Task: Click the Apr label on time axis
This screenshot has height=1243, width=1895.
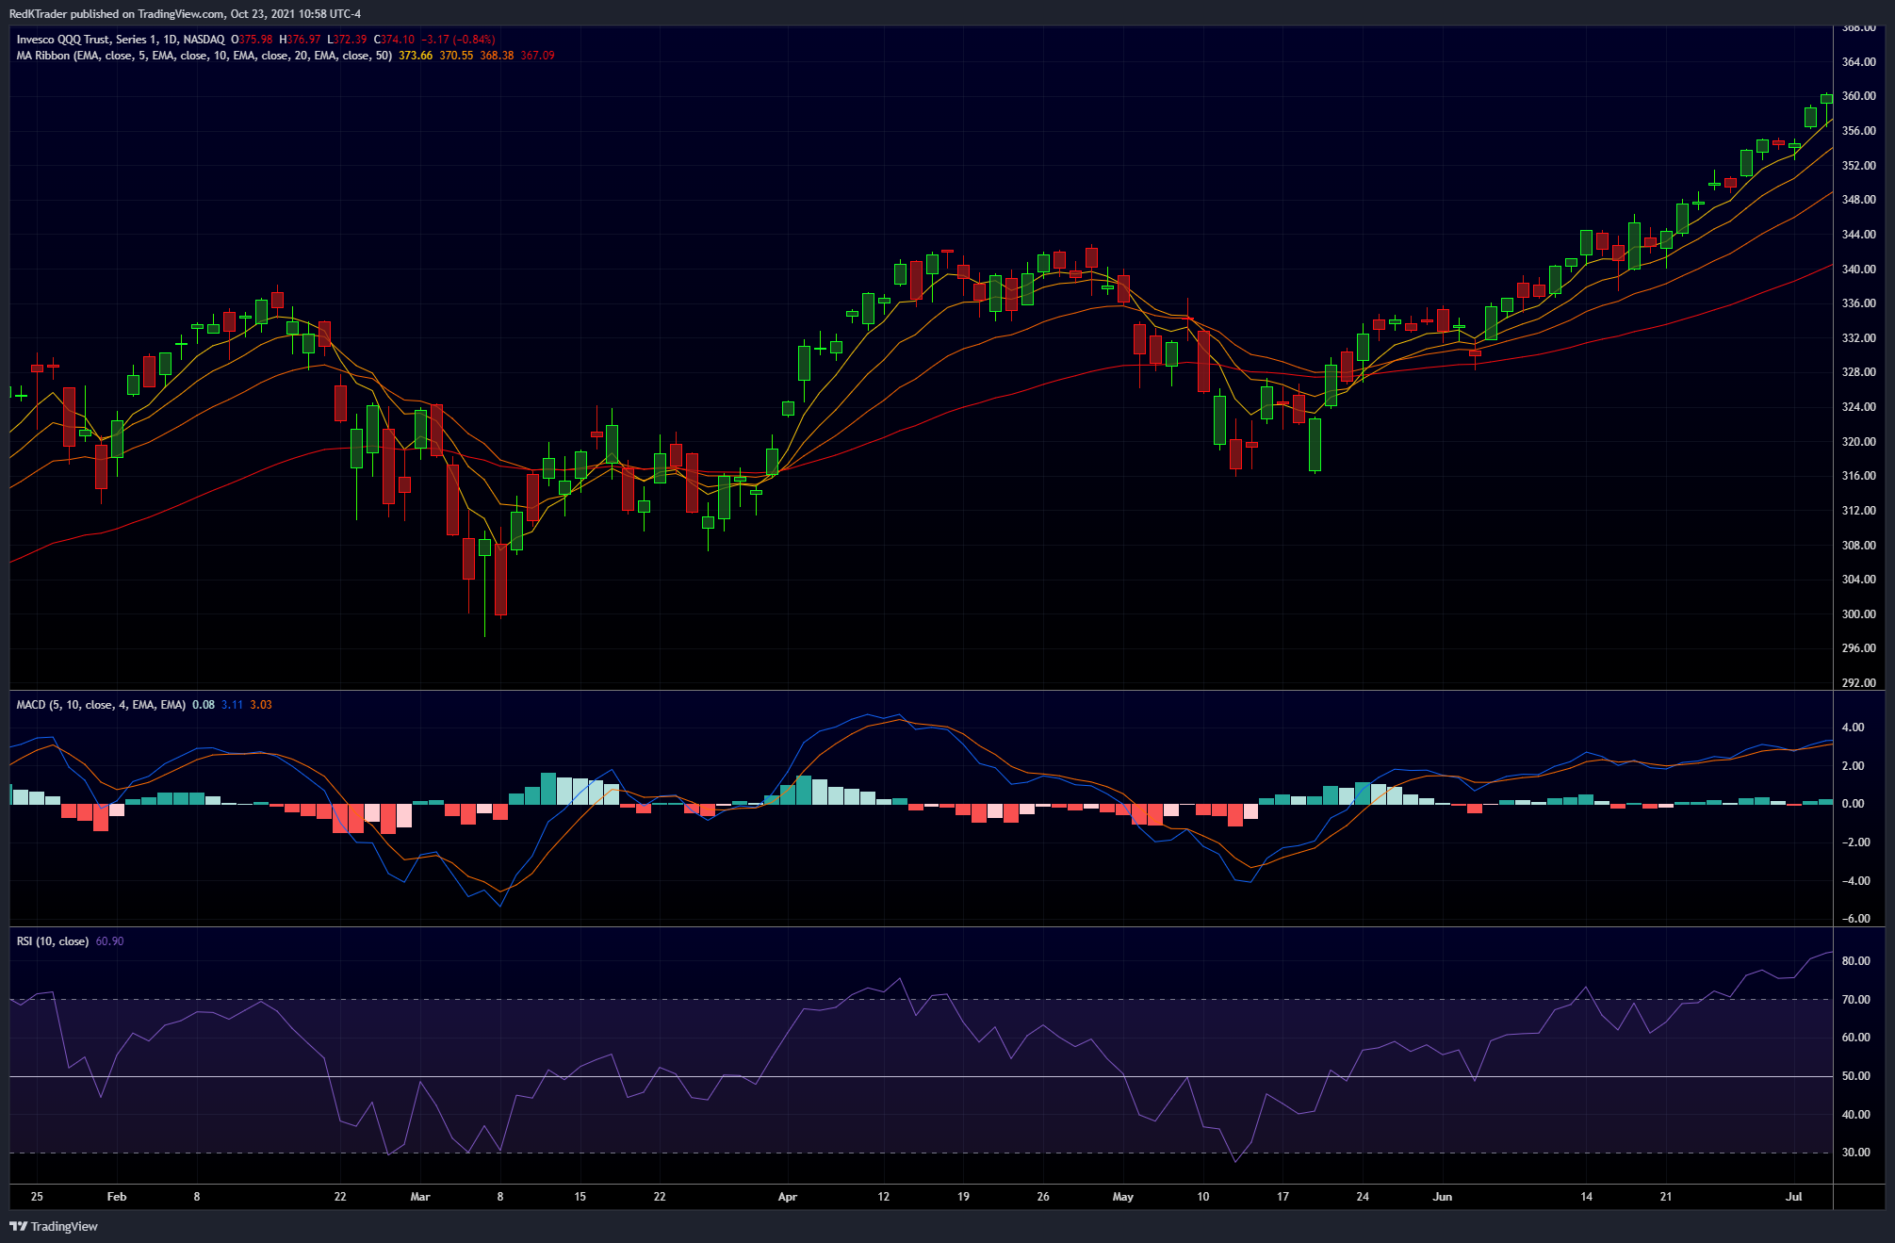Action: [788, 1197]
